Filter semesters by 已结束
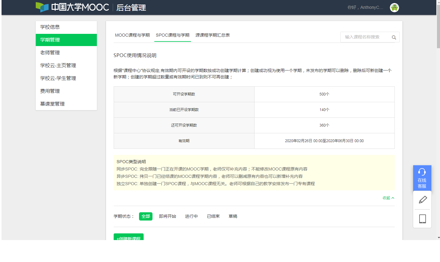The height and width of the screenshot is (262, 440). (213, 216)
